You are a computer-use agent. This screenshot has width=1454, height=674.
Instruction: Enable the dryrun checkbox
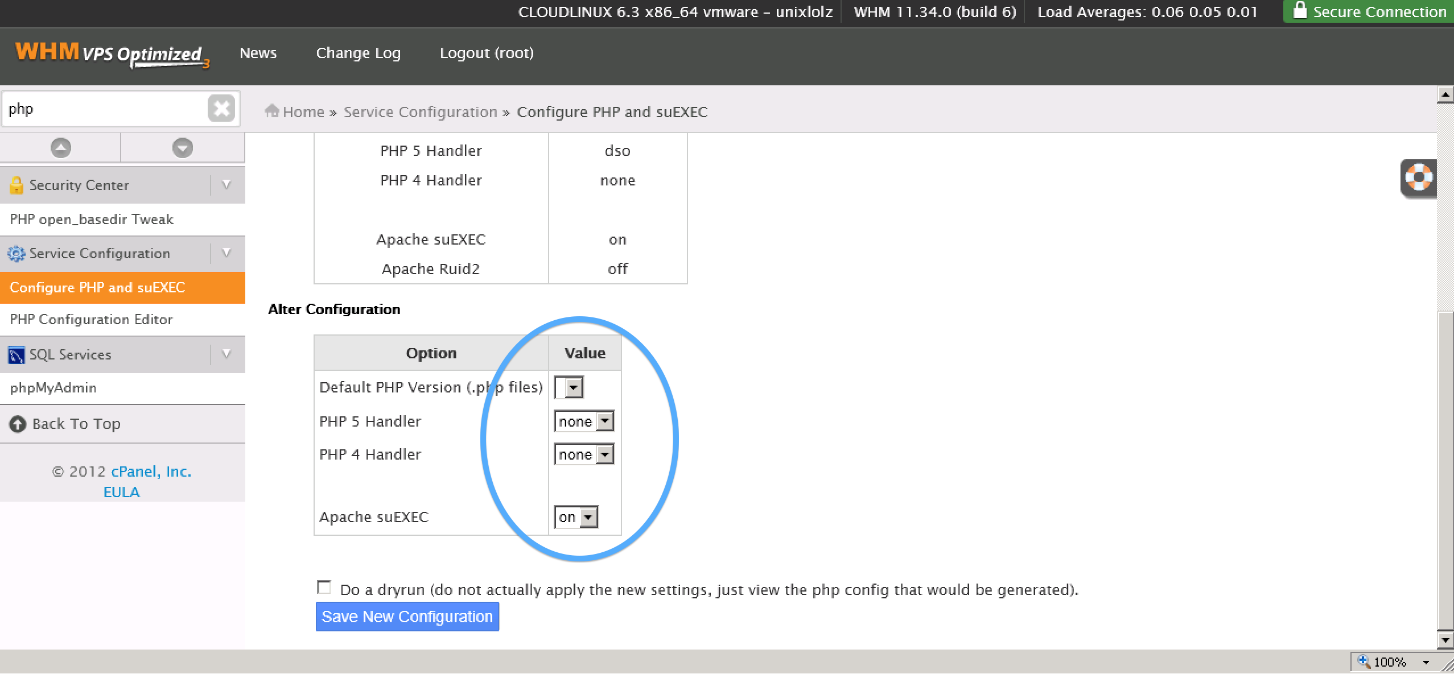324,587
